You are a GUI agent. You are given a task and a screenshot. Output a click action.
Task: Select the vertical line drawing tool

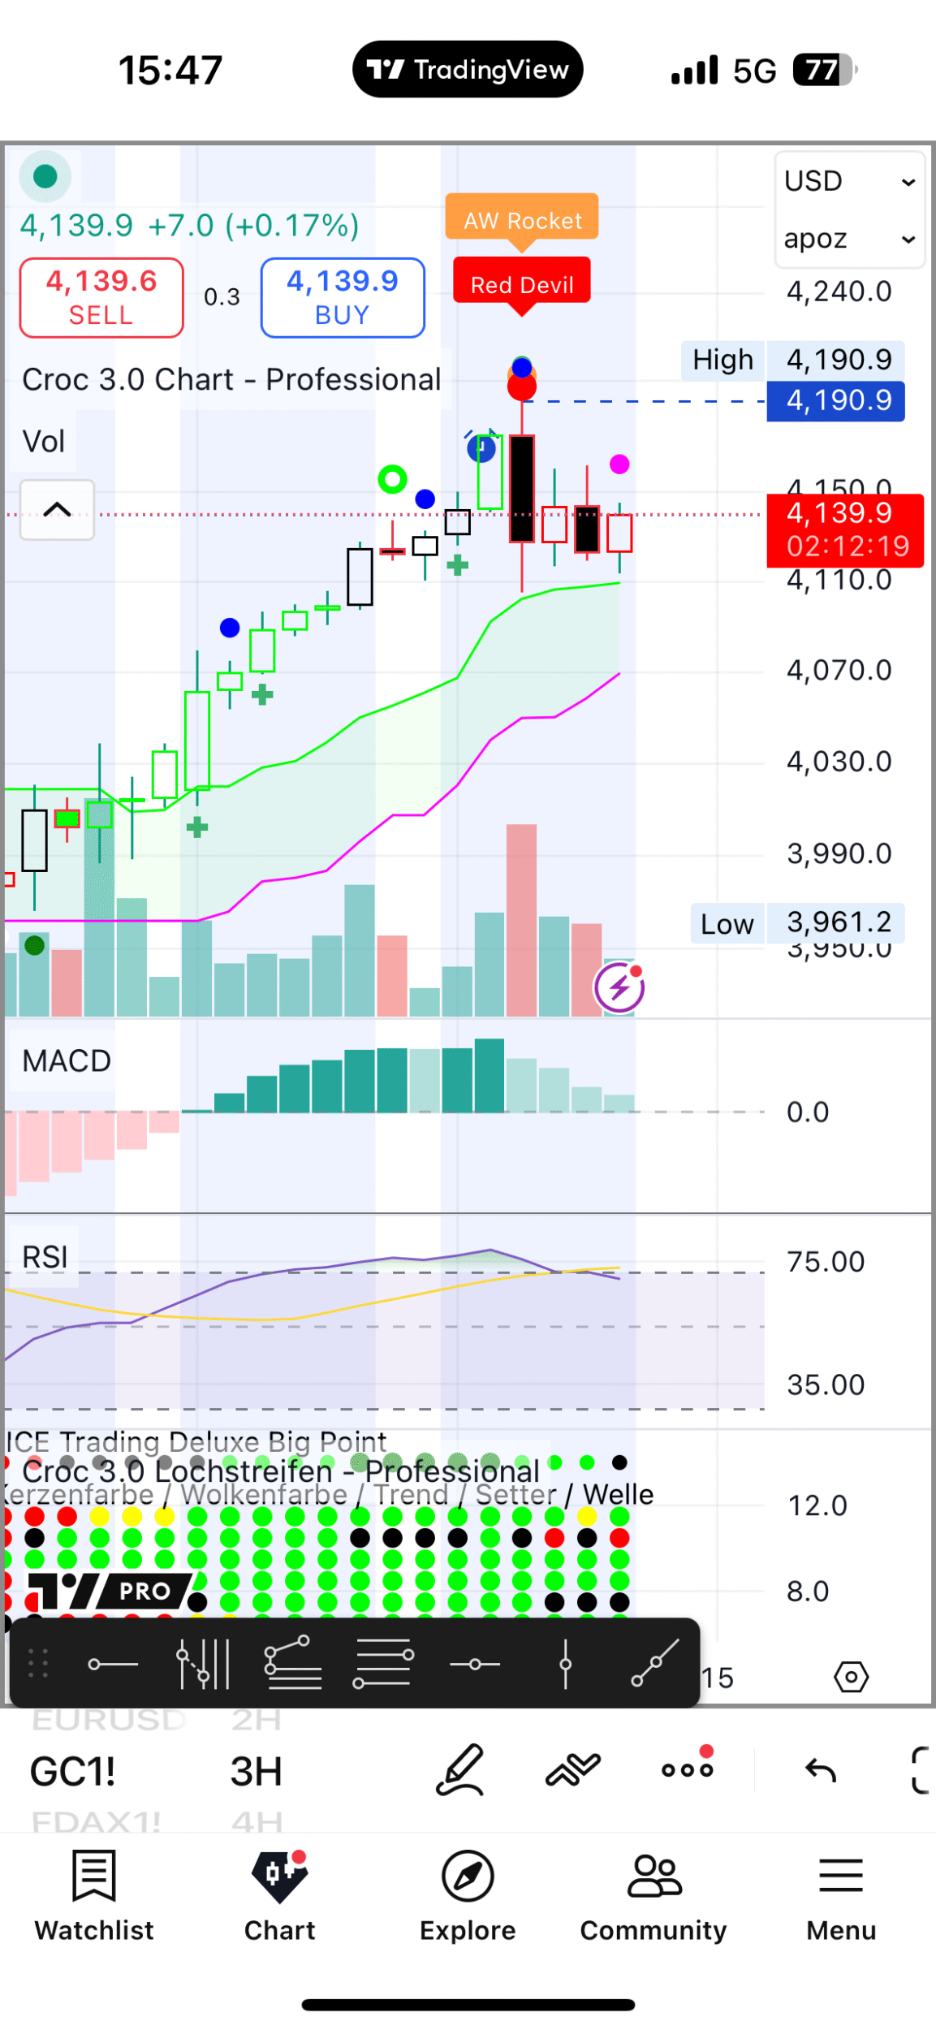(x=566, y=1664)
